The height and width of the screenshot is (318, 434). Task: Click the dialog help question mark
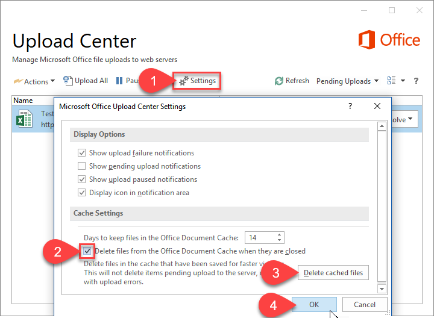[350, 106]
